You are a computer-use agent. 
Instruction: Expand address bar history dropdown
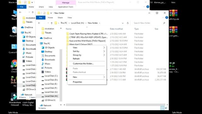(123, 23)
